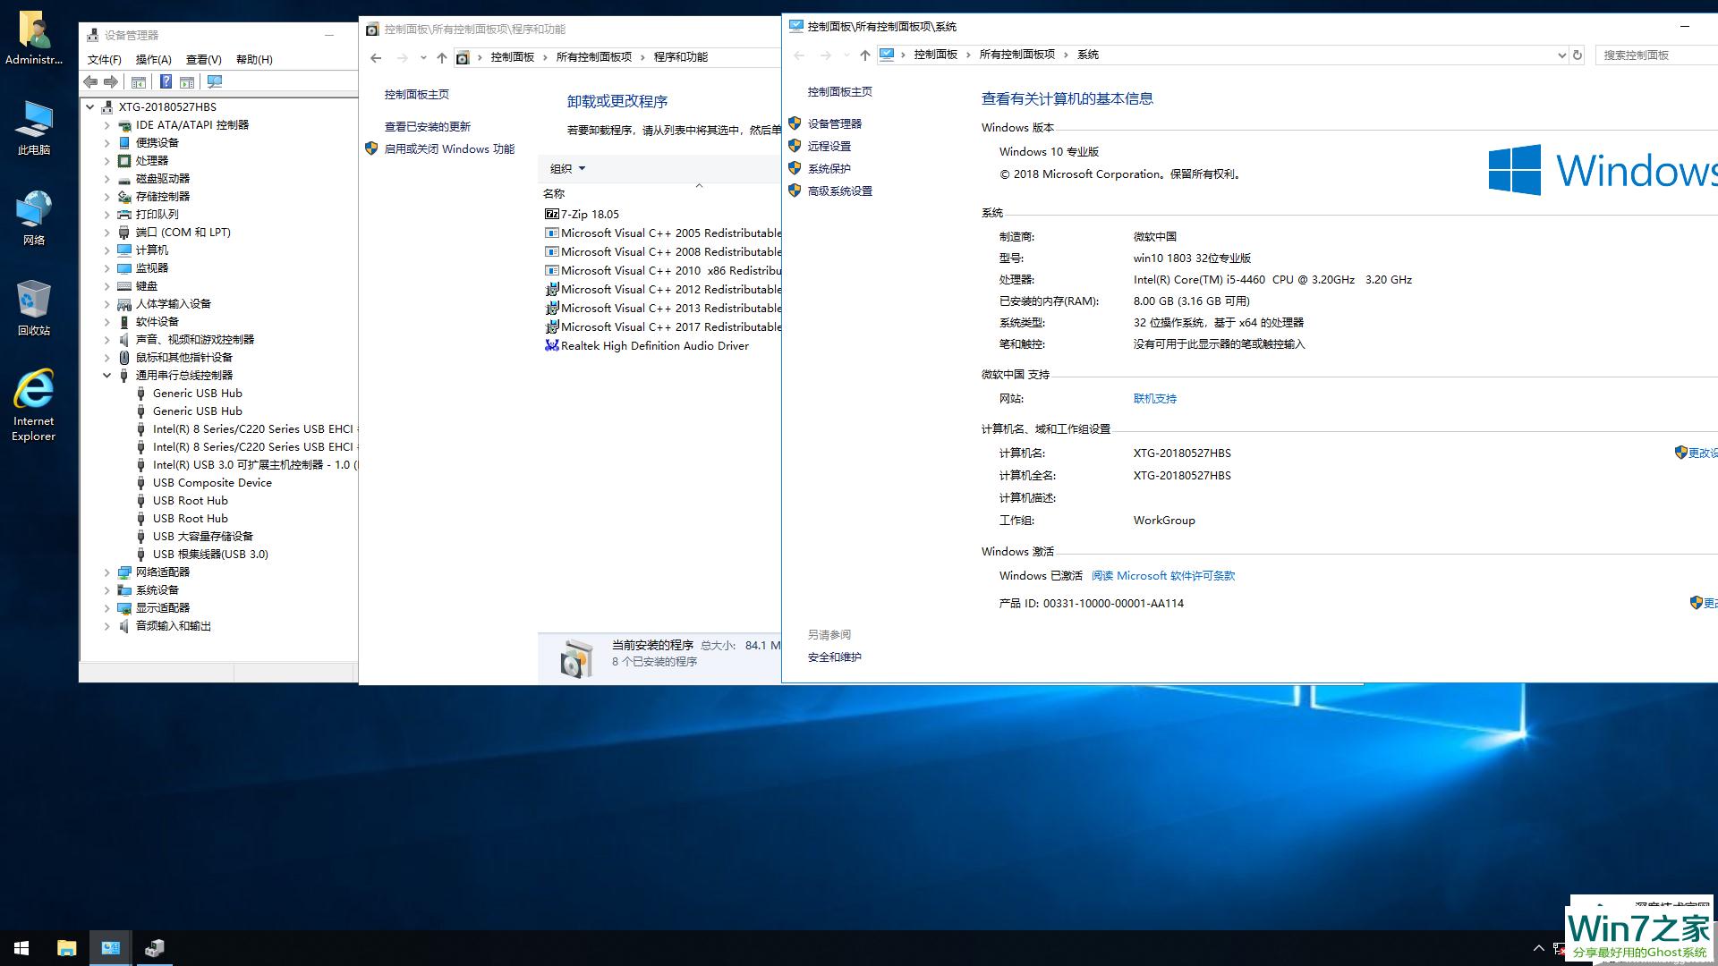Image resolution: width=1718 pixels, height=966 pixels.
Task: Open the 帮助(H) menu
Action: coord(254,59)
